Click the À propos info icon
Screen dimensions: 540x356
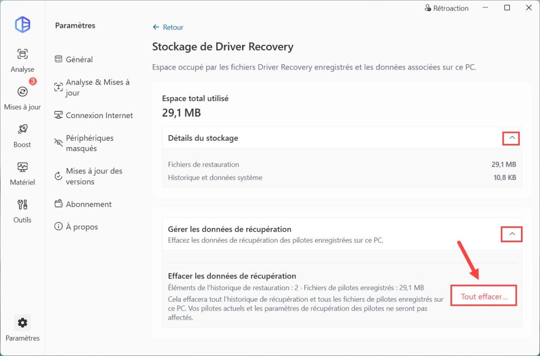(x=59, y=226)
